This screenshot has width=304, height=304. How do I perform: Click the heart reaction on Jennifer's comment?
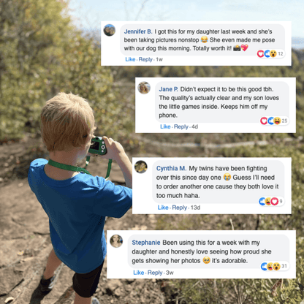coord(260,53)
